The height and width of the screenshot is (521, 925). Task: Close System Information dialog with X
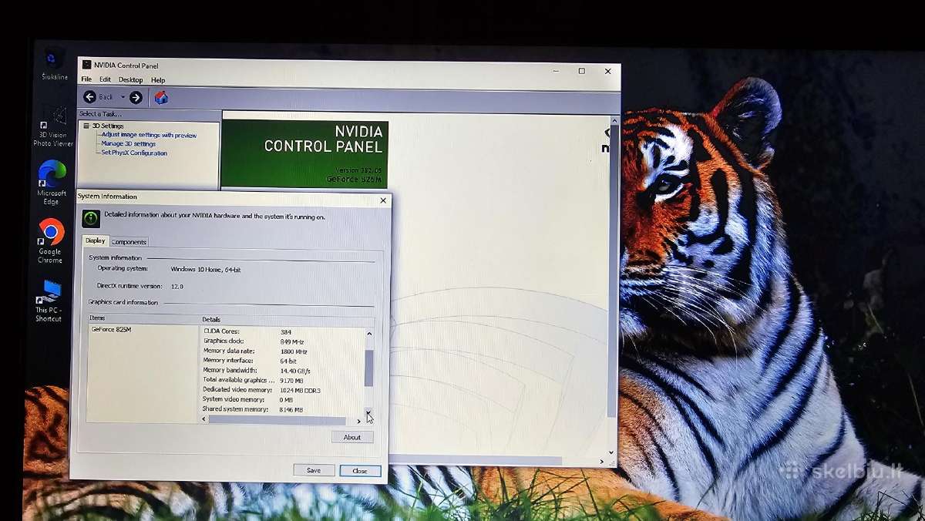(383, 200)
